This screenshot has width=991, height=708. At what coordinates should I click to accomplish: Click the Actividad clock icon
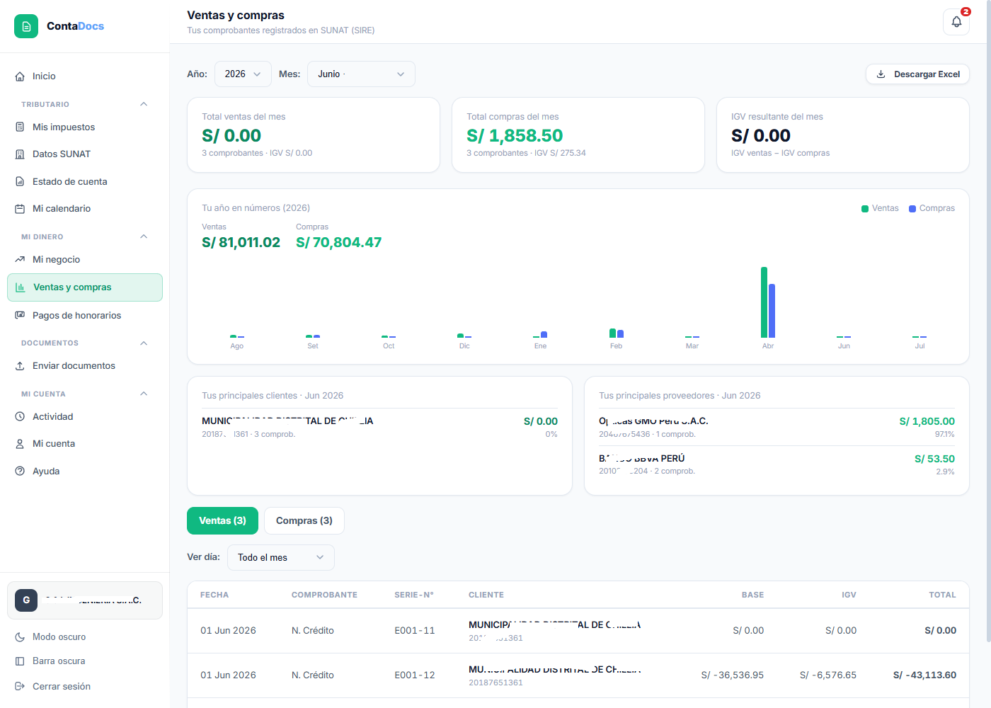tap(20, 417)
